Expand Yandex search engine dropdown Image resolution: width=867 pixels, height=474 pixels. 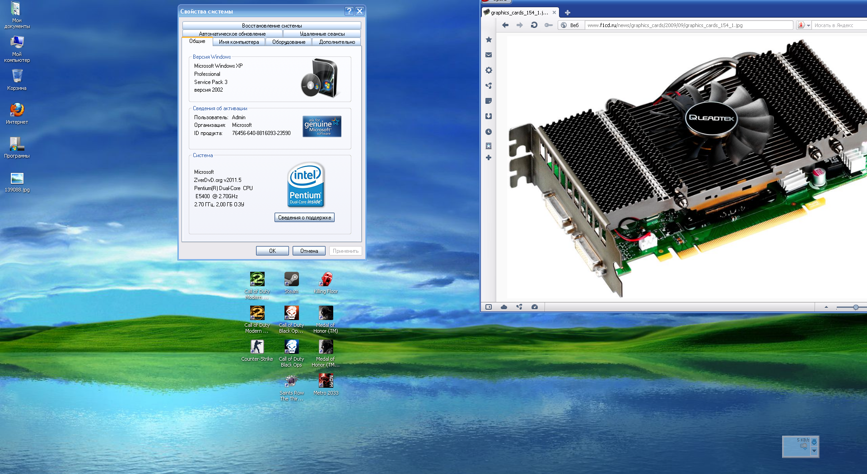(x=808, y=25)
